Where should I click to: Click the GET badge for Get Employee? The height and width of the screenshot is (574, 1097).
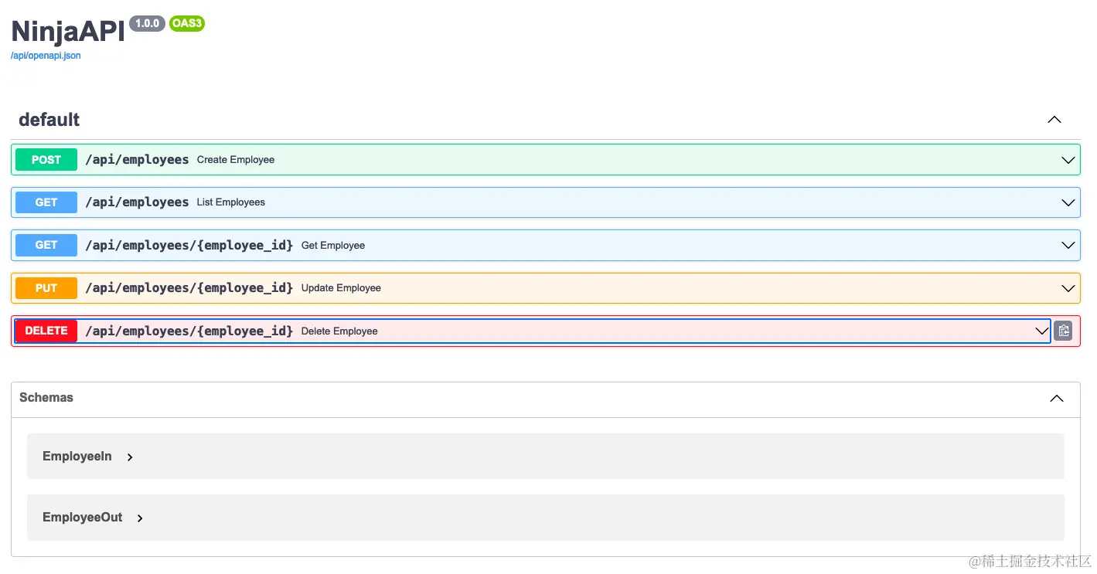[x=46, y=245]
